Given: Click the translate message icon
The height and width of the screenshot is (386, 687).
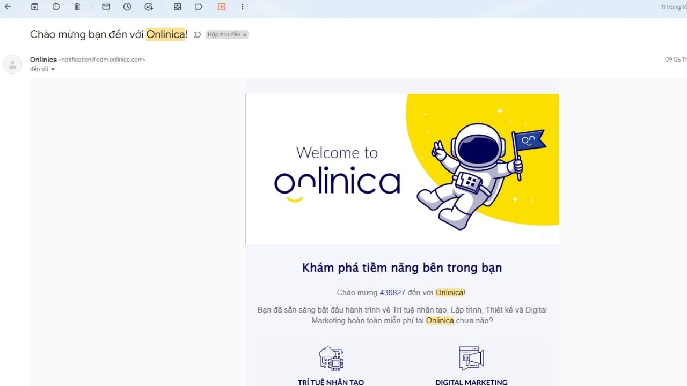Looking at the screenshot, I should click(x=197, y=34).
